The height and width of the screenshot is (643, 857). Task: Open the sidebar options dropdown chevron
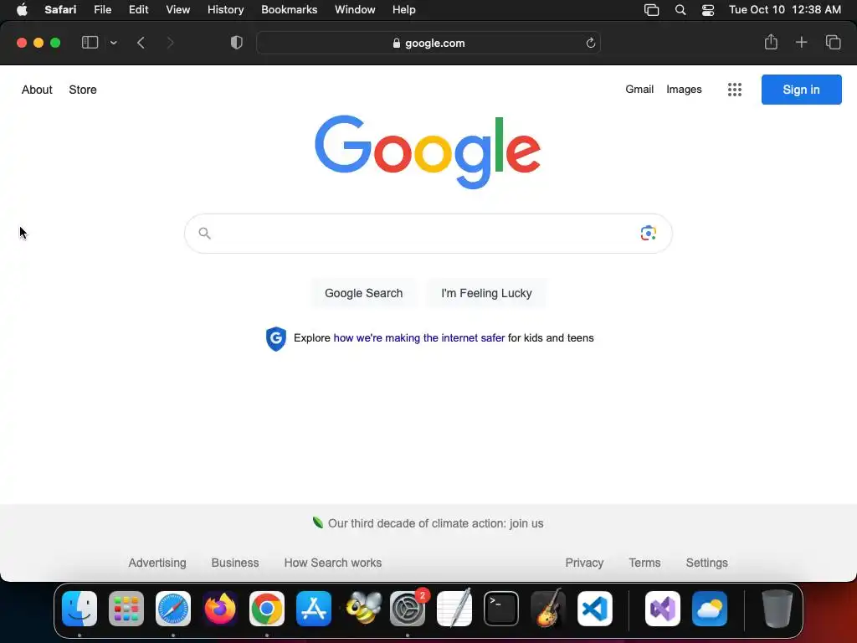pyautogui.click(x=113, y=43)
